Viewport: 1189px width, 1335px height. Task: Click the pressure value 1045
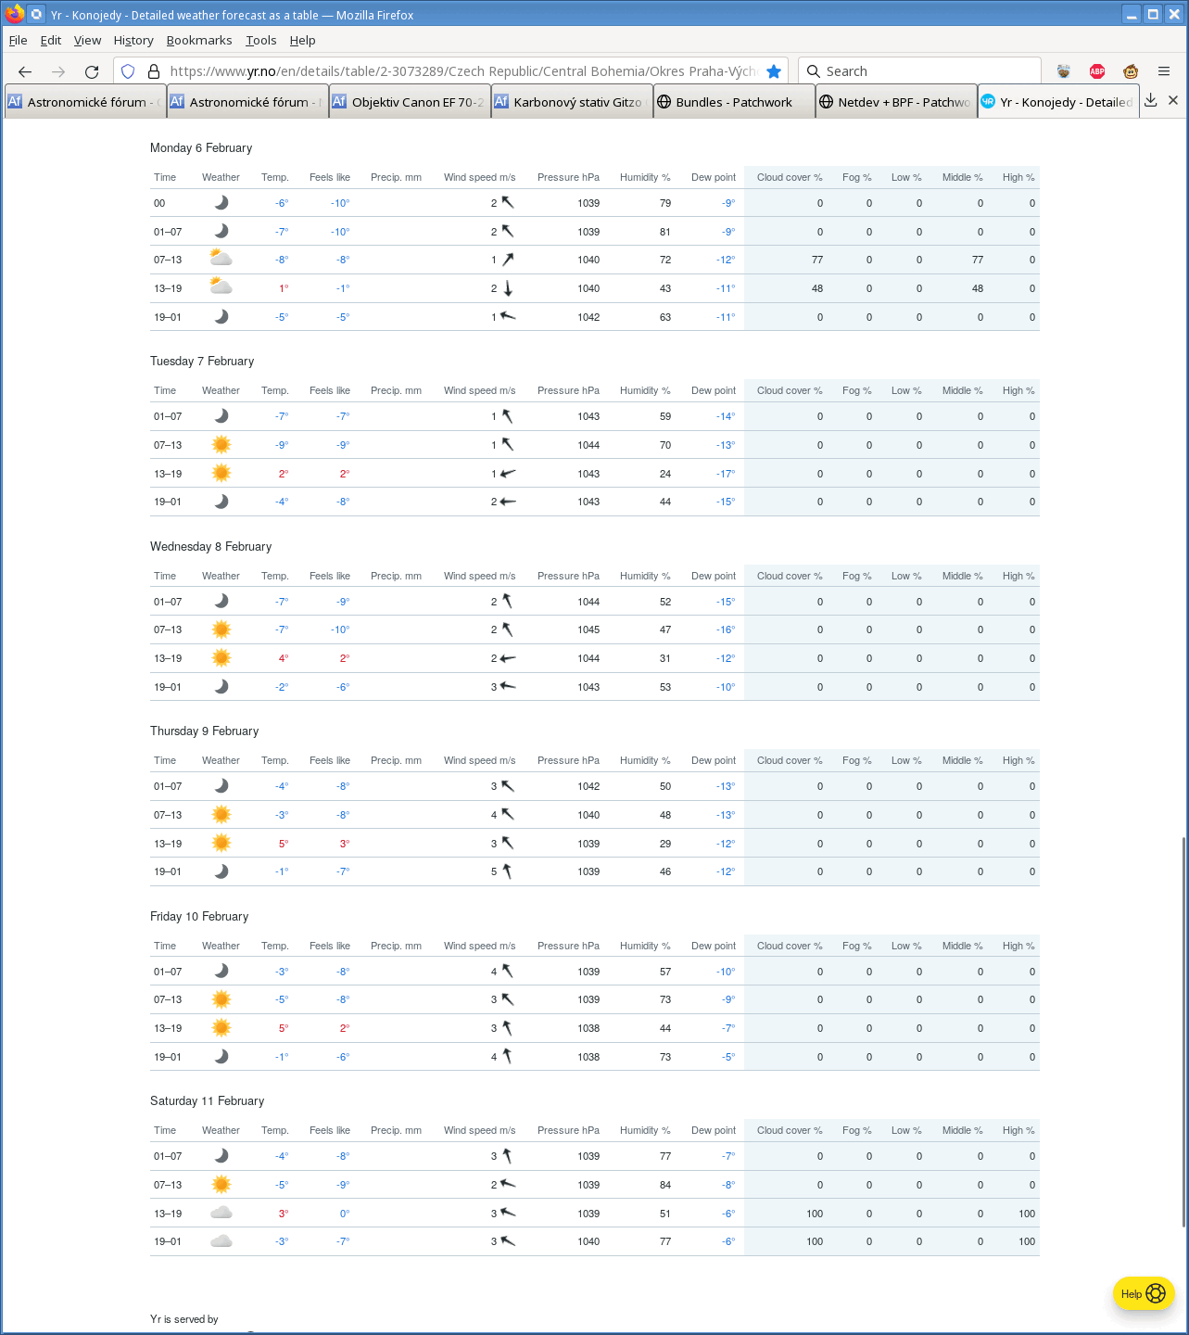tap(588, 629)
